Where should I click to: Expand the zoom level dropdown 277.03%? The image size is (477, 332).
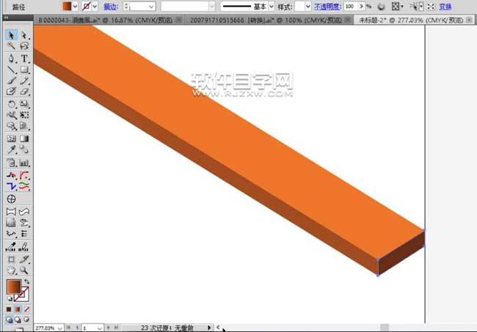60,328
